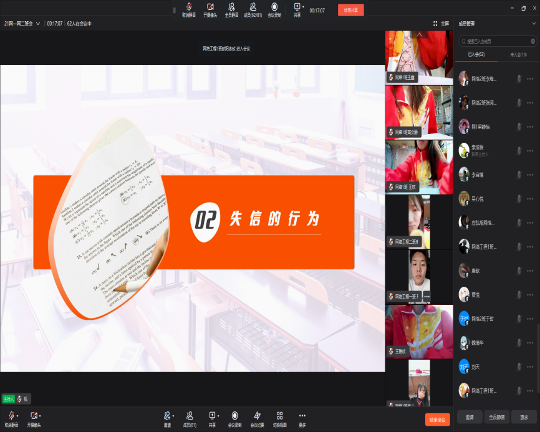Image resolution: width=540 pixels, height=432 pixels.
Task: Click the 成员(81) members icon in bottom toolbar
Action: click(189, 416)
